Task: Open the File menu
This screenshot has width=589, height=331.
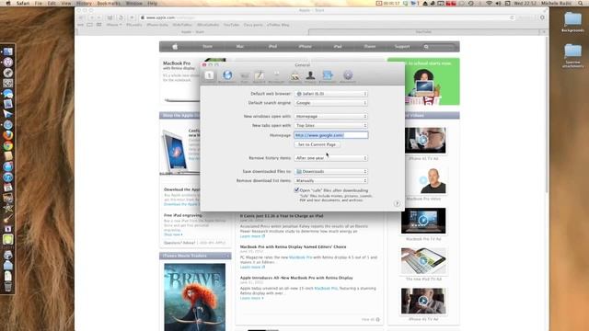Action: [x=39, y=3]
